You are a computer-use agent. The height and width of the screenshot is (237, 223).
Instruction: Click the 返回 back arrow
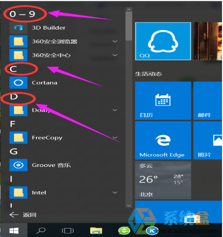(x=14, y=215)
